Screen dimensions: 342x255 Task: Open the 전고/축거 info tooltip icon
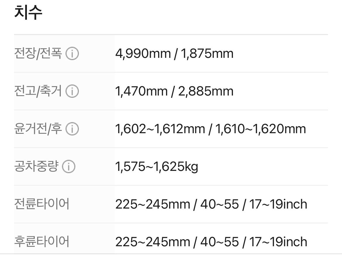click(72, 91)
